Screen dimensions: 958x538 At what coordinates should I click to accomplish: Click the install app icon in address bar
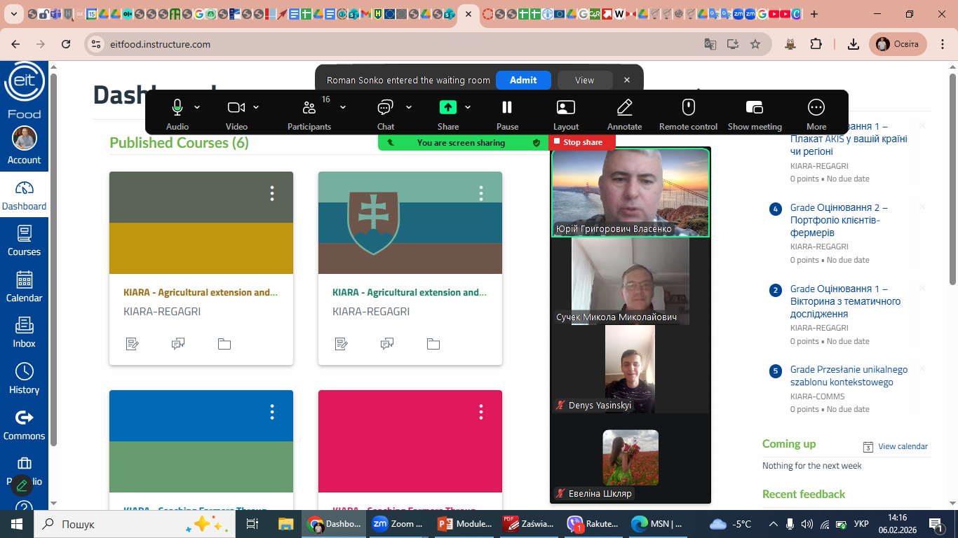coord(733,44)
